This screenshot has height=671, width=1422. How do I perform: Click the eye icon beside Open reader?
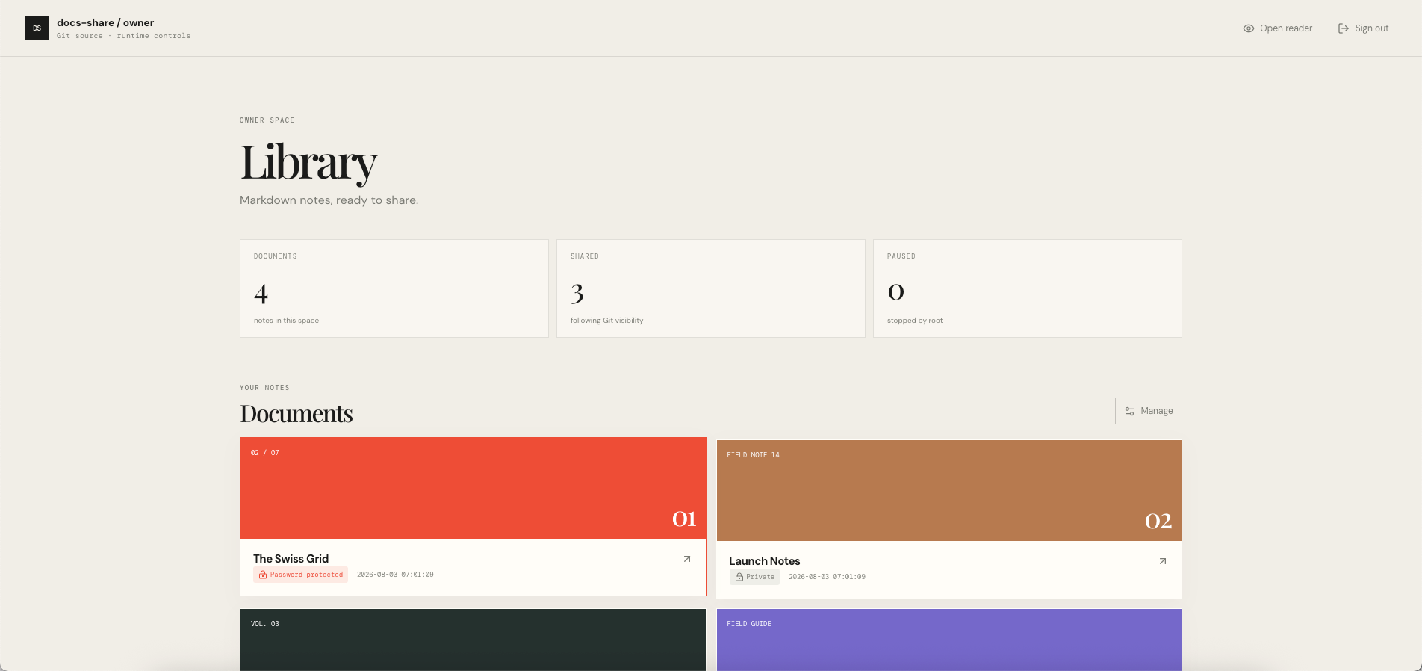[x=1248, y=28]
